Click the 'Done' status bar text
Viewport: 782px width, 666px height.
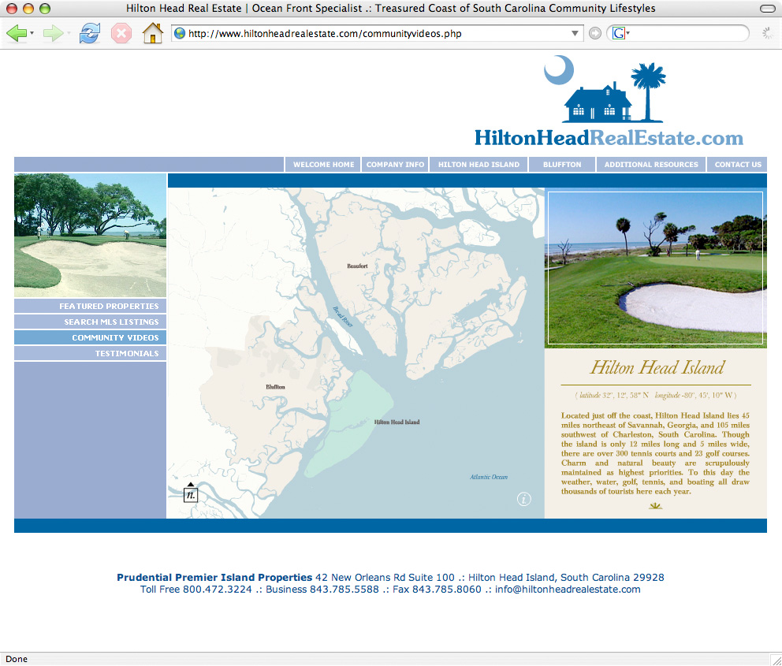tap(17, 659)
